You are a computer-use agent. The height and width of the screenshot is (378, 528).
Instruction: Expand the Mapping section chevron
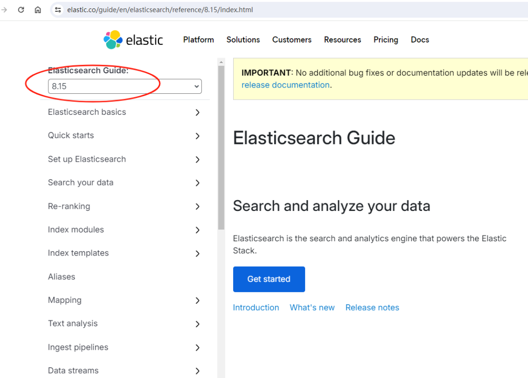198,300
